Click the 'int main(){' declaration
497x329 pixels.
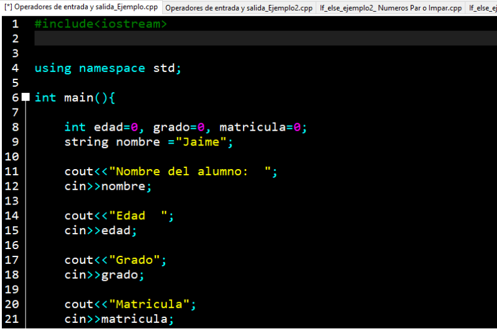point(75,97)
